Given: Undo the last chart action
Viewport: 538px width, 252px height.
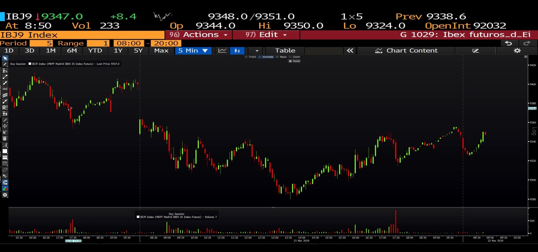Looking at the screenshot, I should click(x=508, y=43).
